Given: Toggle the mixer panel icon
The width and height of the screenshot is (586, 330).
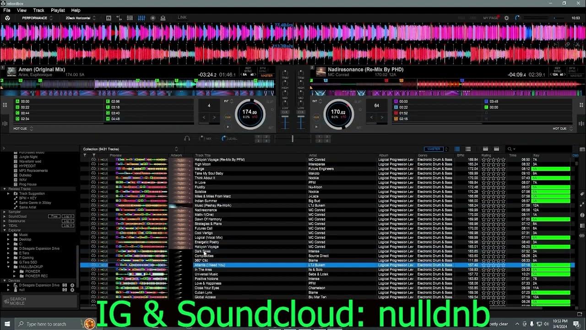Looking at the screenshot, I should [141, 18].
